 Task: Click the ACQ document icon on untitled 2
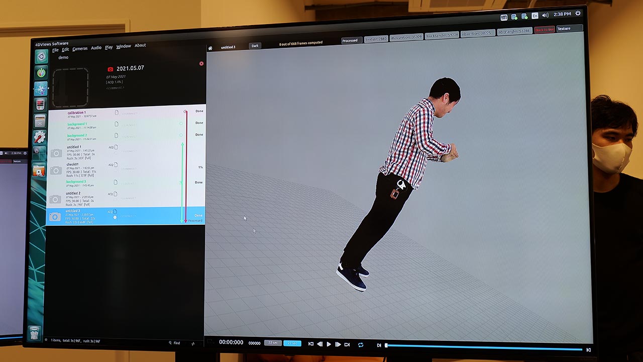pyautogui.click(x=116, y=194)
